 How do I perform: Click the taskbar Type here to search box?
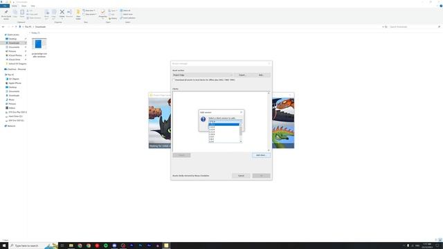tap(33, 246)
